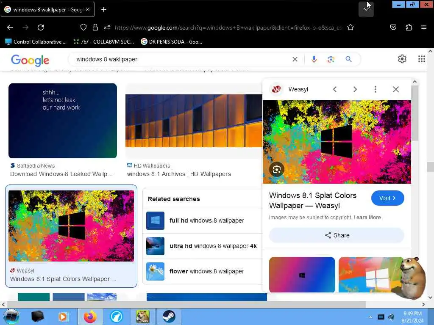Open the media player taskbar icon

pyautogui.click(x=63, y=317)
